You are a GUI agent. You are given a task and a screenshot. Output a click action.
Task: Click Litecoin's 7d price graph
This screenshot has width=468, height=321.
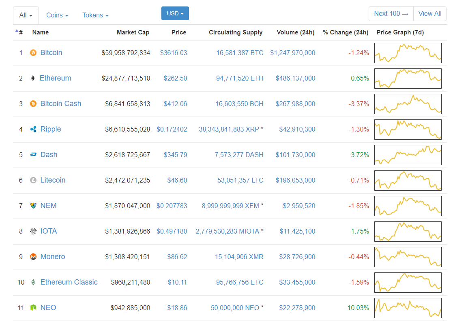(x=408, y=180)
